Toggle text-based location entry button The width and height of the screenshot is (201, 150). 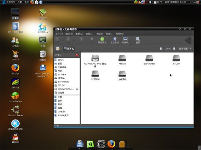58,49
